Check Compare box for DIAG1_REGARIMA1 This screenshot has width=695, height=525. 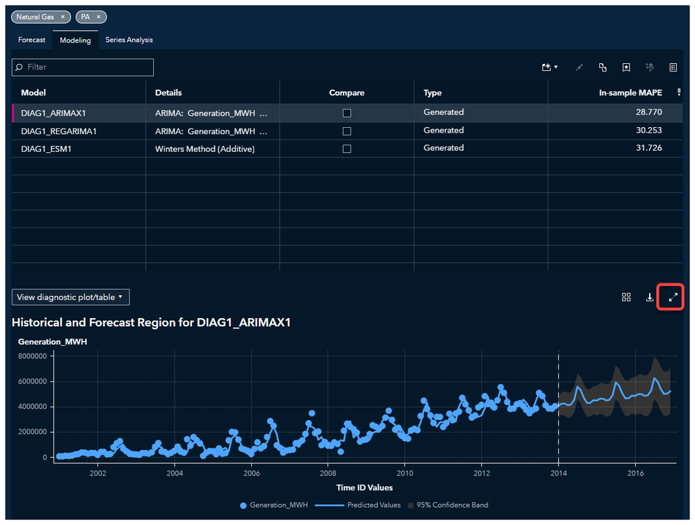[x=347, y=131]
